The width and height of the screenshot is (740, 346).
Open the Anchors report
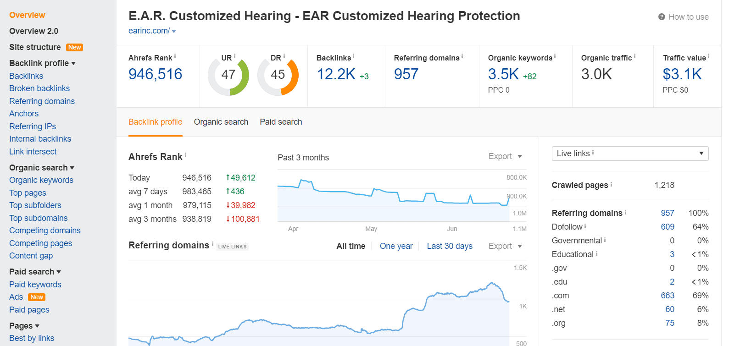tap(24, 114)
